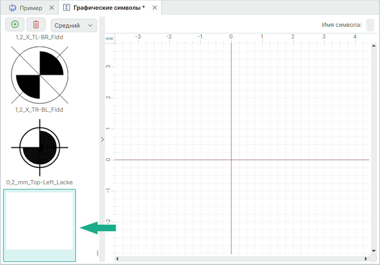This screenshot has width=380, height=265.
Task: Click canvas vertical scrollbar up arrow
Action: pos(374,46)
